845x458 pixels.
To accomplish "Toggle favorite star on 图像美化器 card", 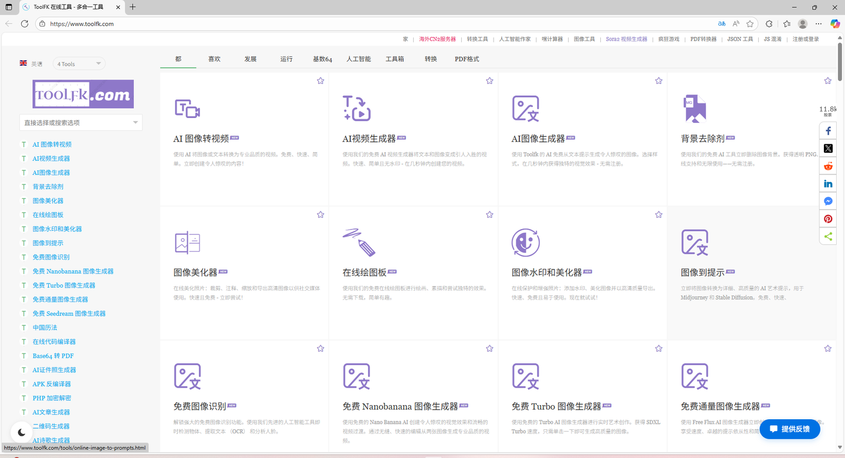I will pyautogui.click(x=320, y=215).
